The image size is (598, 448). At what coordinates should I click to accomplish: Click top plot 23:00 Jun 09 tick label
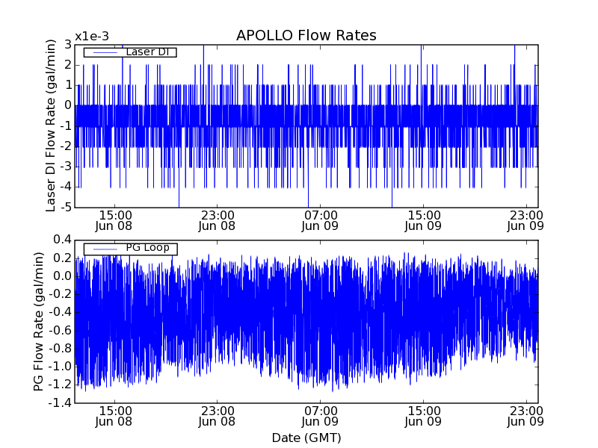525,220
